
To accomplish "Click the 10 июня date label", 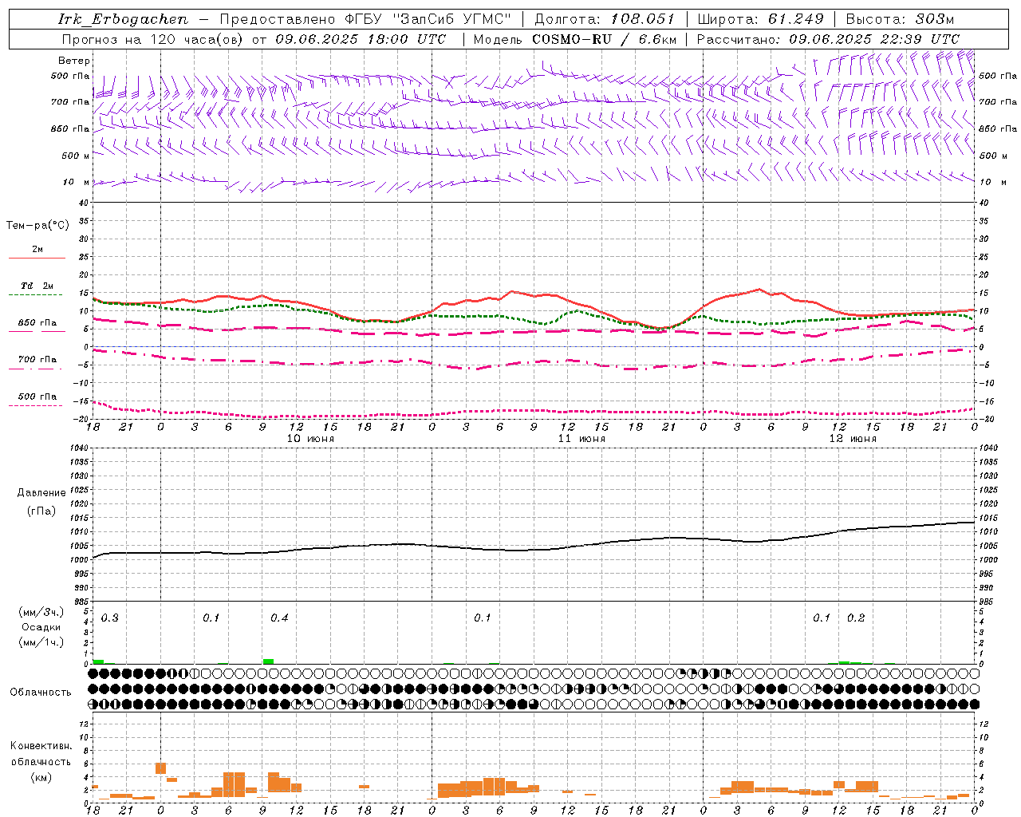I will [310, 439].
